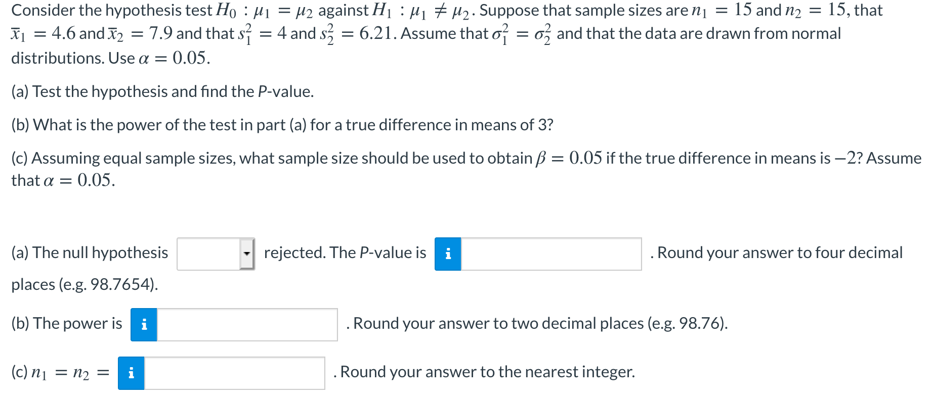Click the info icon beside P-value field

click(x=448, y=254)
